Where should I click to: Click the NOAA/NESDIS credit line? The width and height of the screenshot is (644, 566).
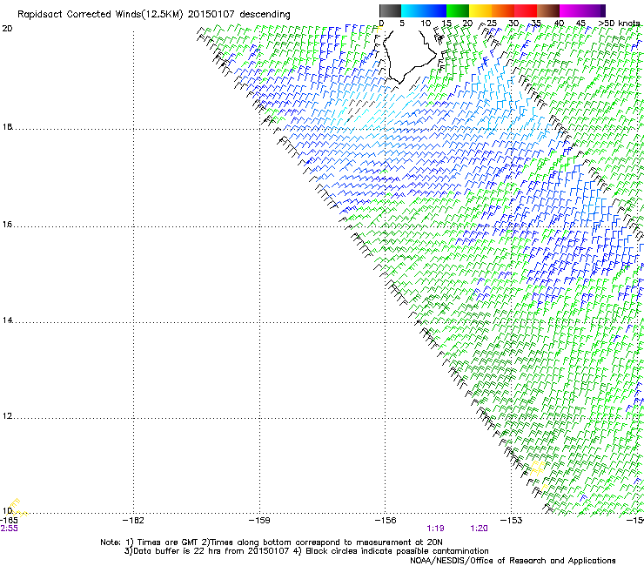coord(513,561)
